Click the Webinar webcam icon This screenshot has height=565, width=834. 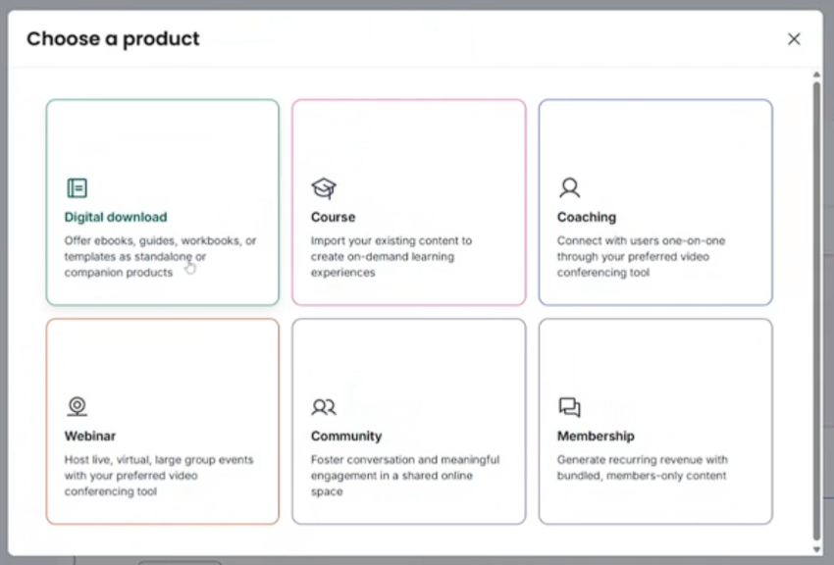[78, 407]
